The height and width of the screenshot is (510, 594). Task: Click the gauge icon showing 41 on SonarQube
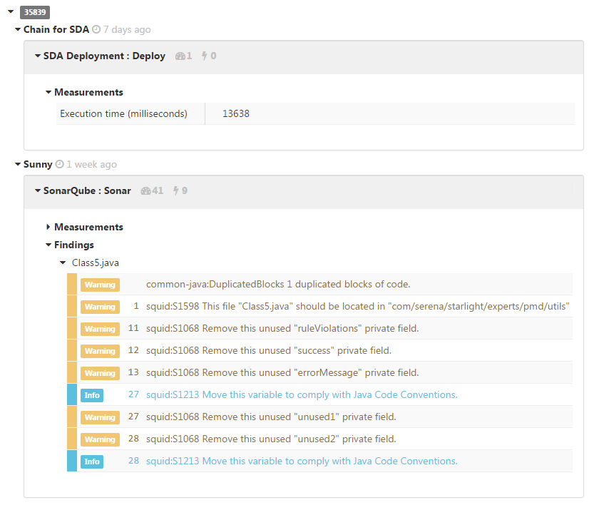(x=145, y=191)
